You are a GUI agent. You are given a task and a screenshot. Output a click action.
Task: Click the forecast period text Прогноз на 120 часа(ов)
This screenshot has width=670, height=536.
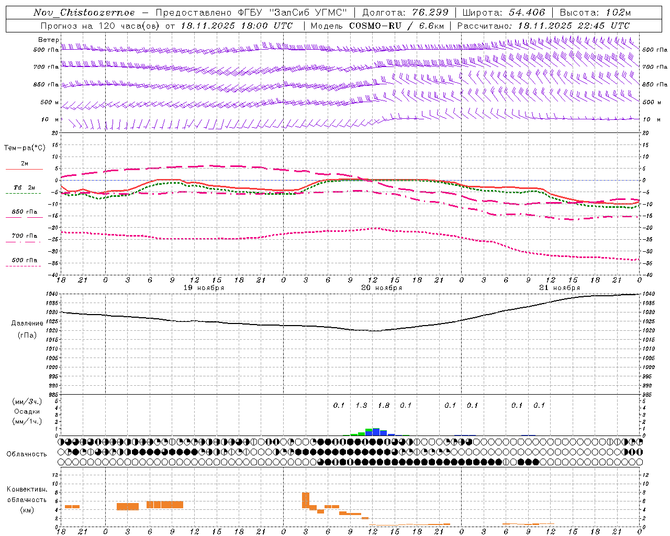101,26
